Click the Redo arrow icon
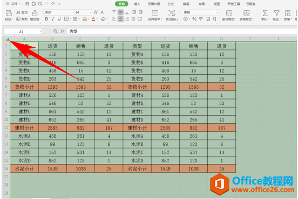The height and width of the screenshot is (199, 298). pyautogui.click(x=53, y=4)
